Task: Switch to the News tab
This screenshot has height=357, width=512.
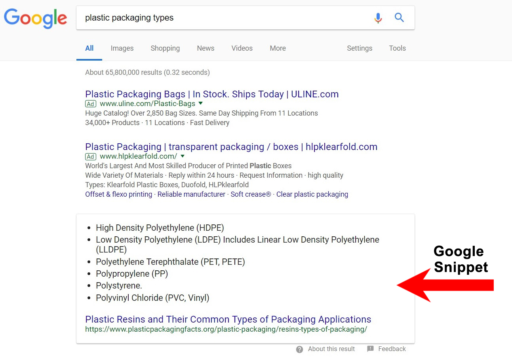Action: [206, 48]
